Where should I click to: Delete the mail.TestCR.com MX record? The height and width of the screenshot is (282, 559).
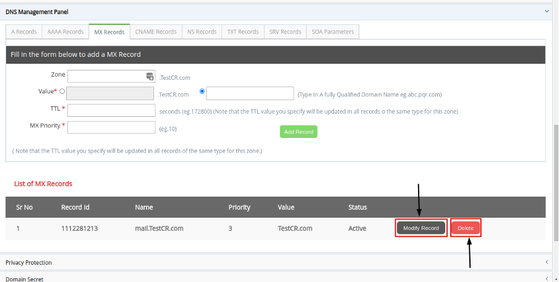[x=466, y=228]
